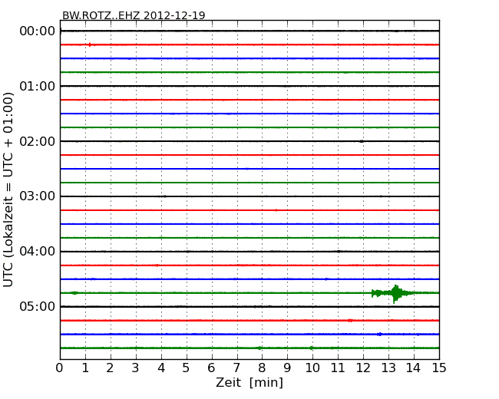This screenshot has height=399, width=499.
Task: Click the x-axis tick label 1
Action: click(x=85, y=368)
